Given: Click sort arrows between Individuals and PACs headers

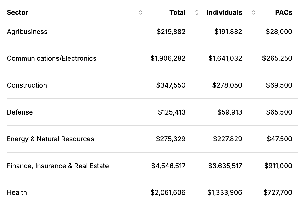Looking at the screenshot, I should tap(254, 12).
